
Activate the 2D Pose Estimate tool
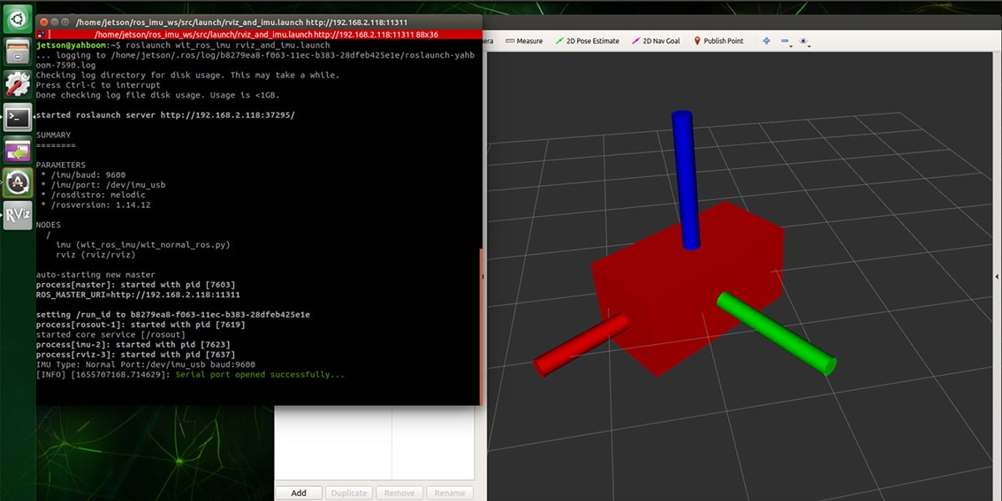[587, 41]
